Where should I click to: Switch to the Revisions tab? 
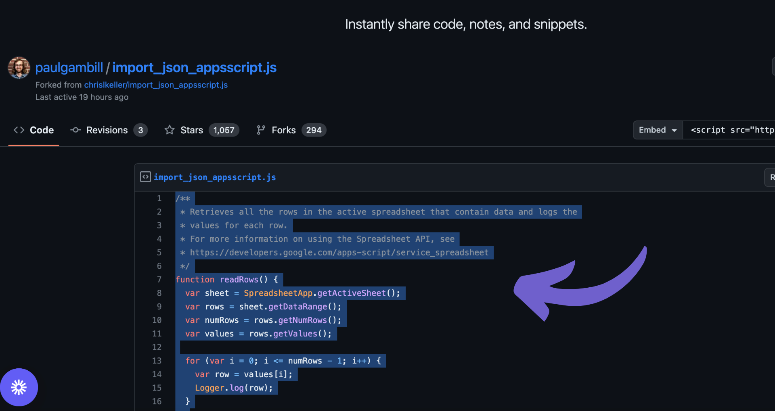click(107, 130)
